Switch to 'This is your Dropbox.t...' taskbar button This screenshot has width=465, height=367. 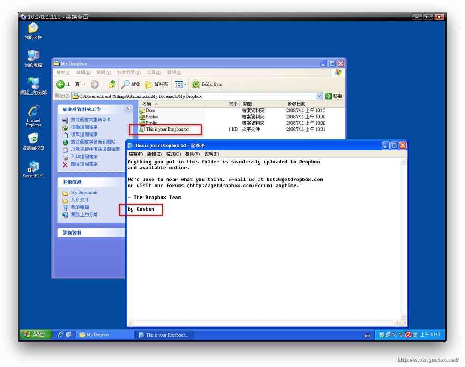click(x=165, y=335)
